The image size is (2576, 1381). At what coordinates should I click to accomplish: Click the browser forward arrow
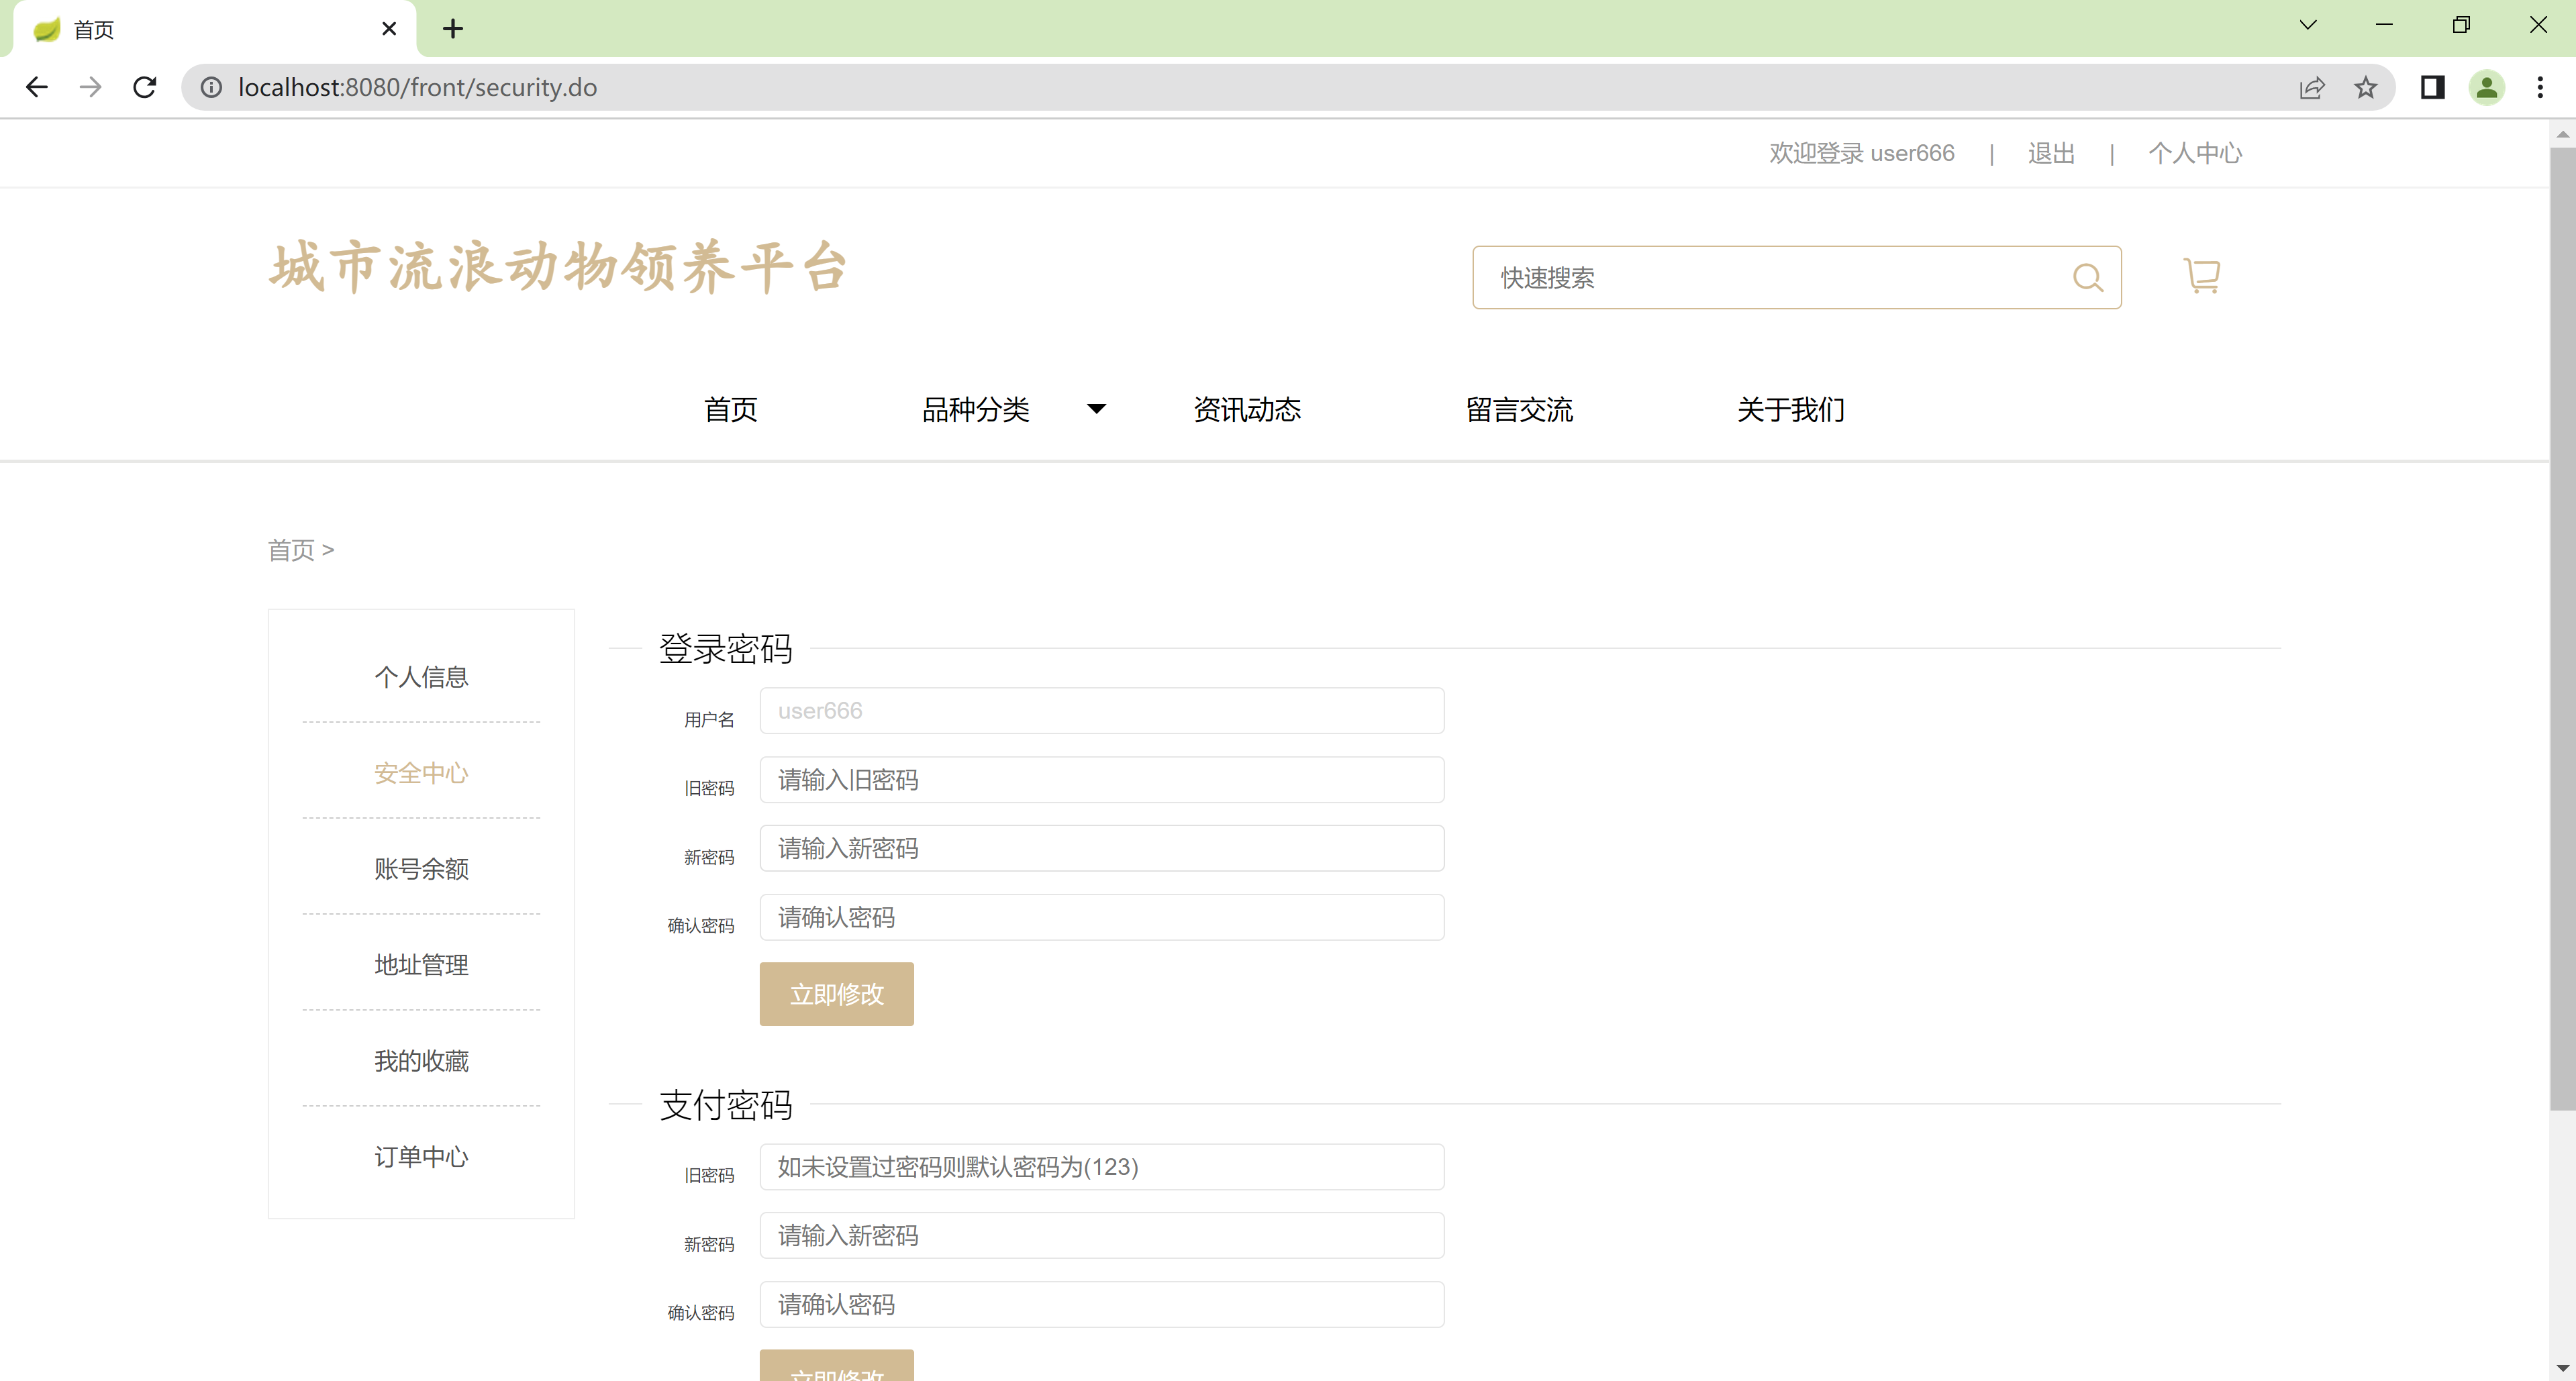point(91,87)
